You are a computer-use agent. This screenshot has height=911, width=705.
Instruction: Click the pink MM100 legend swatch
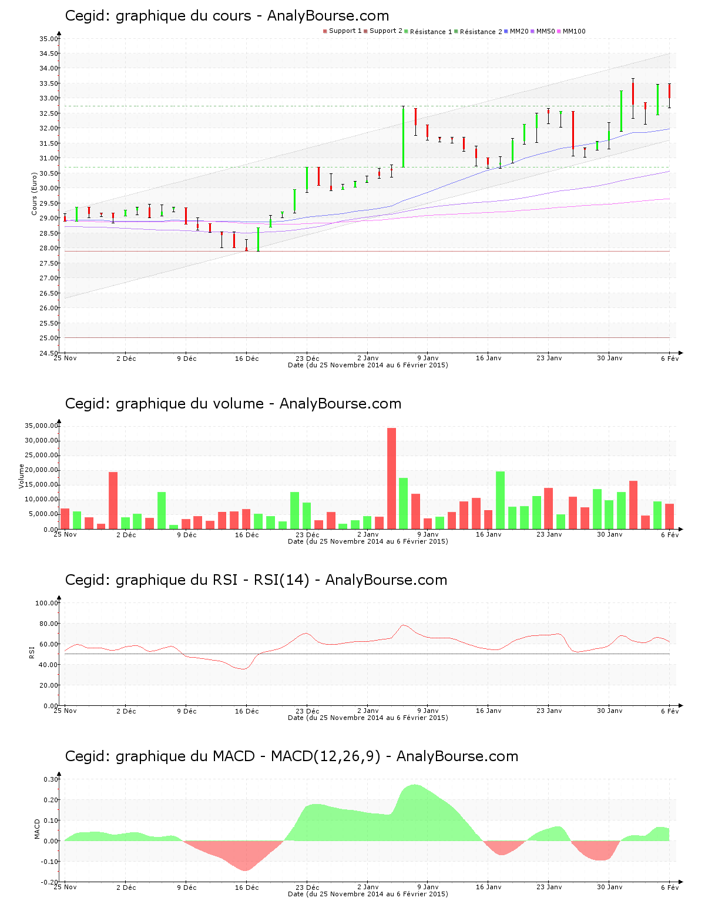[x=559, y=31]
